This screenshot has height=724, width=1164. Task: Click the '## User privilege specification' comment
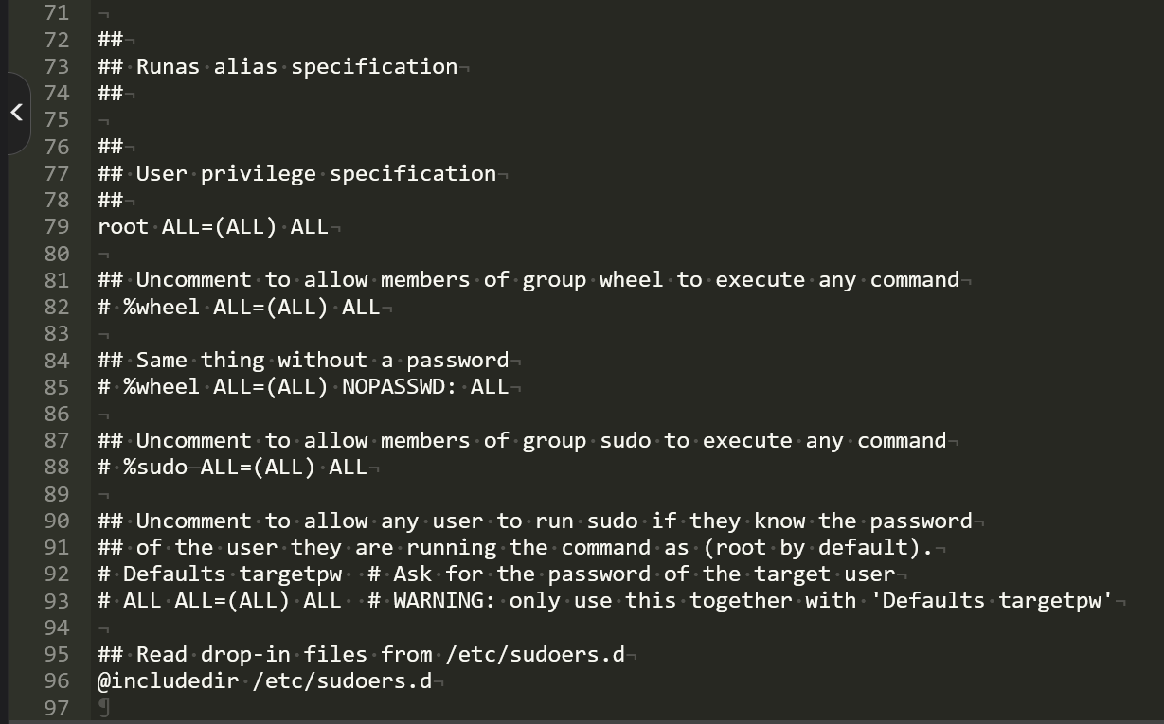(296, 173)
